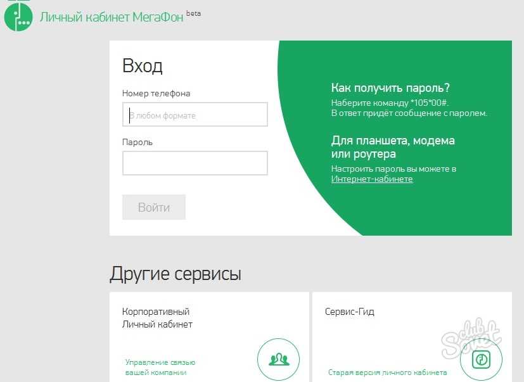Click the Для планшета, модема или роутера heading
This screenshot has width=524, height=382.
tap(393, 147)
